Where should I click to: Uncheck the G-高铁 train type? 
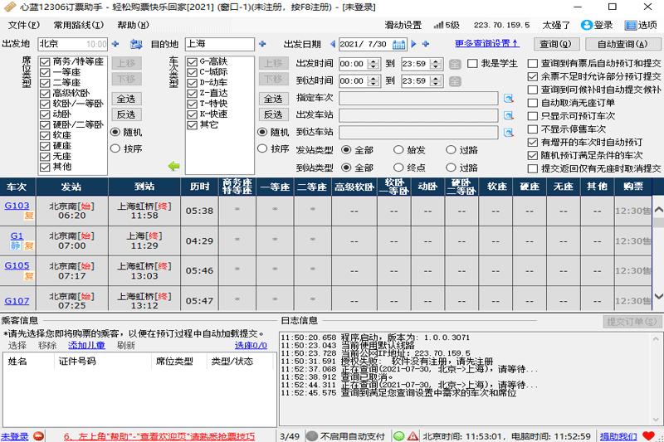pyautogui.click(x=193, y=62)
